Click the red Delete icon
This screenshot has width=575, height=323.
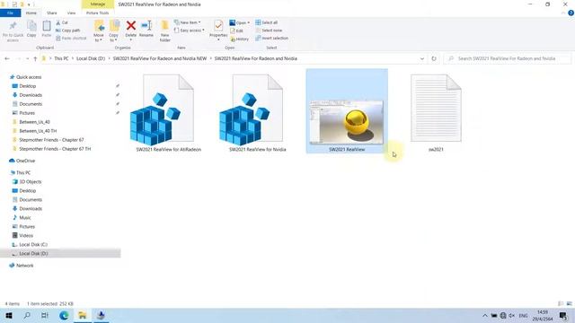click(131, 26)
